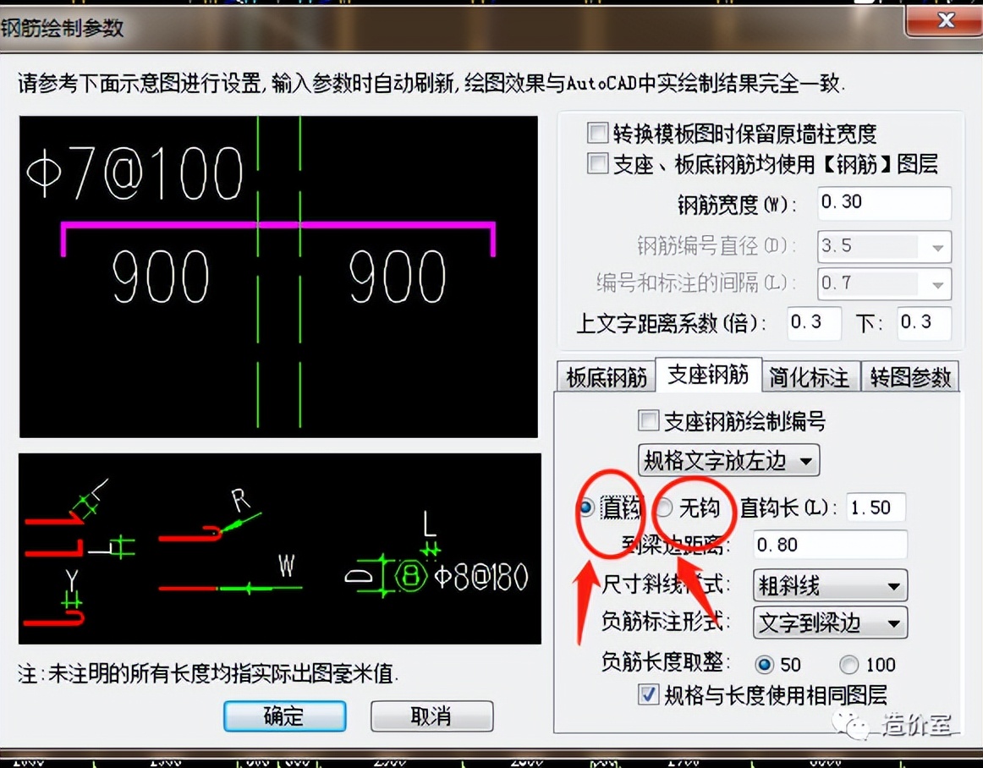This screenshot has width=983, height=768.
Task: Edit the 直钩长 field showing 1.50
Action: coord(876,507)
